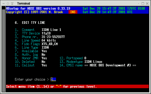Screen dimensions: 151x94
Task: Click the value 'ISDN Line 1'
Action: 51,30
